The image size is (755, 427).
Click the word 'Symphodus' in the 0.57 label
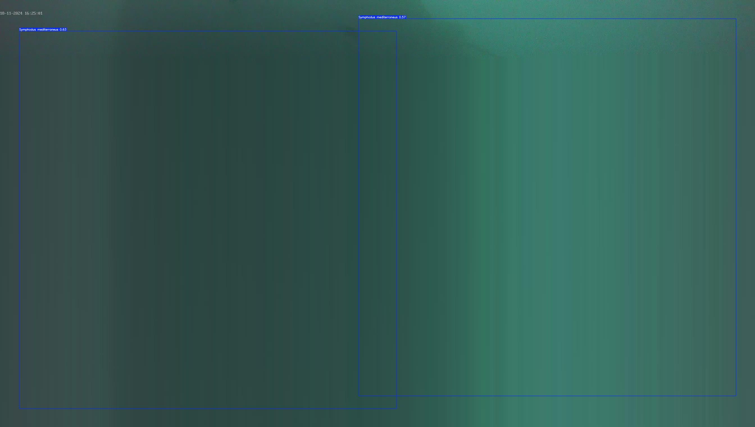click(x=367, y=17)
